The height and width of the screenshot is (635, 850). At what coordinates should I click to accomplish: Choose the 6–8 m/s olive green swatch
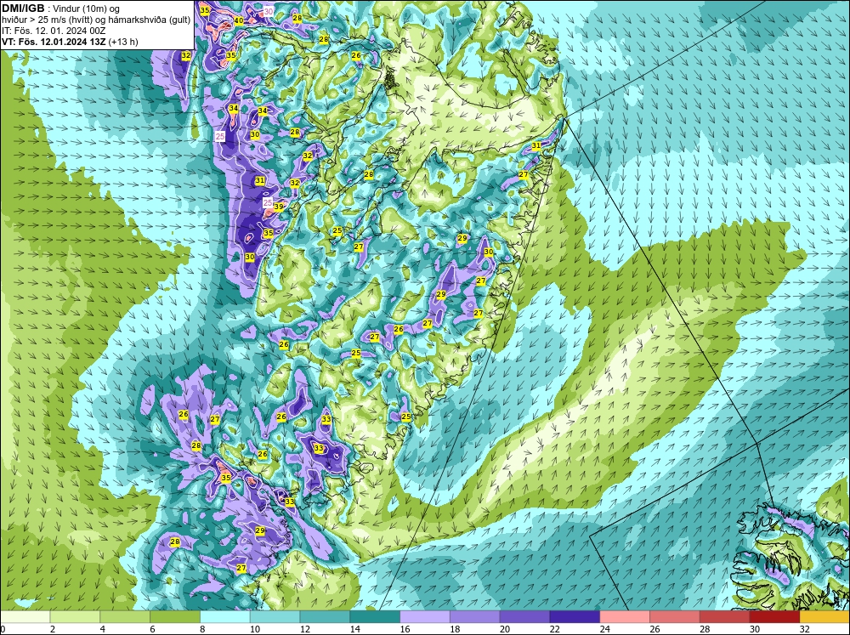point(174,617)
